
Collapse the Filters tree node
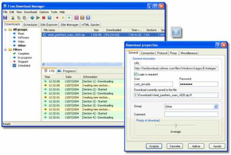point(6,49)
